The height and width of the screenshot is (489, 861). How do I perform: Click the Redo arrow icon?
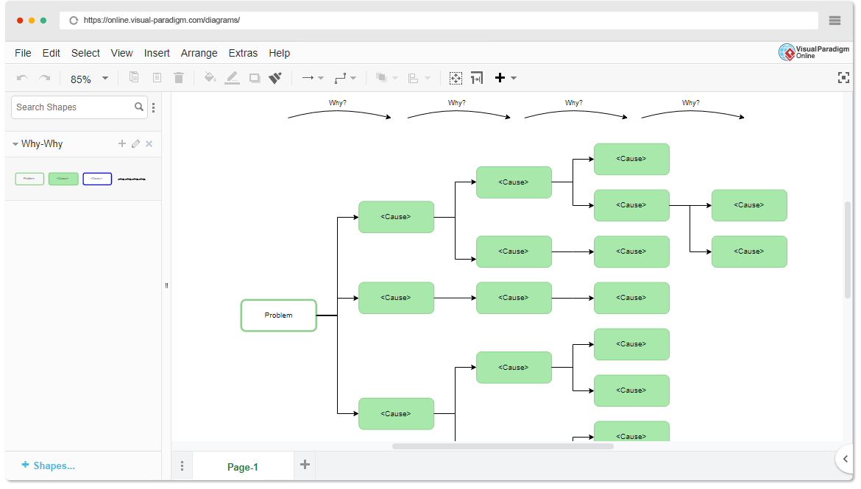(x=44, y=78)
